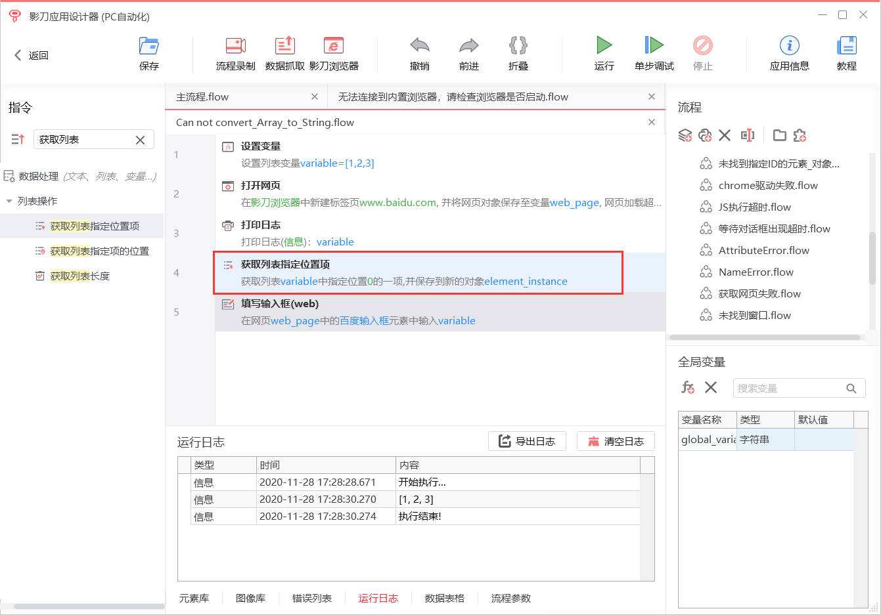Click the 折叠 collapse icon in toolbar

coord(518,53)
